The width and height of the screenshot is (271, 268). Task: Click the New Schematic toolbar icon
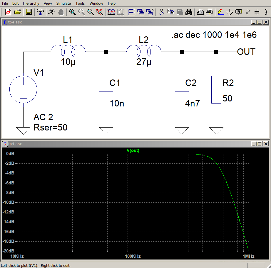(8, 12)
